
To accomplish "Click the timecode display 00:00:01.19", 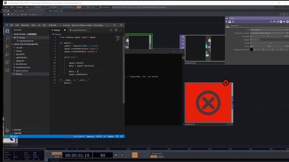I will pyautogui.click(x=77, y=155).
